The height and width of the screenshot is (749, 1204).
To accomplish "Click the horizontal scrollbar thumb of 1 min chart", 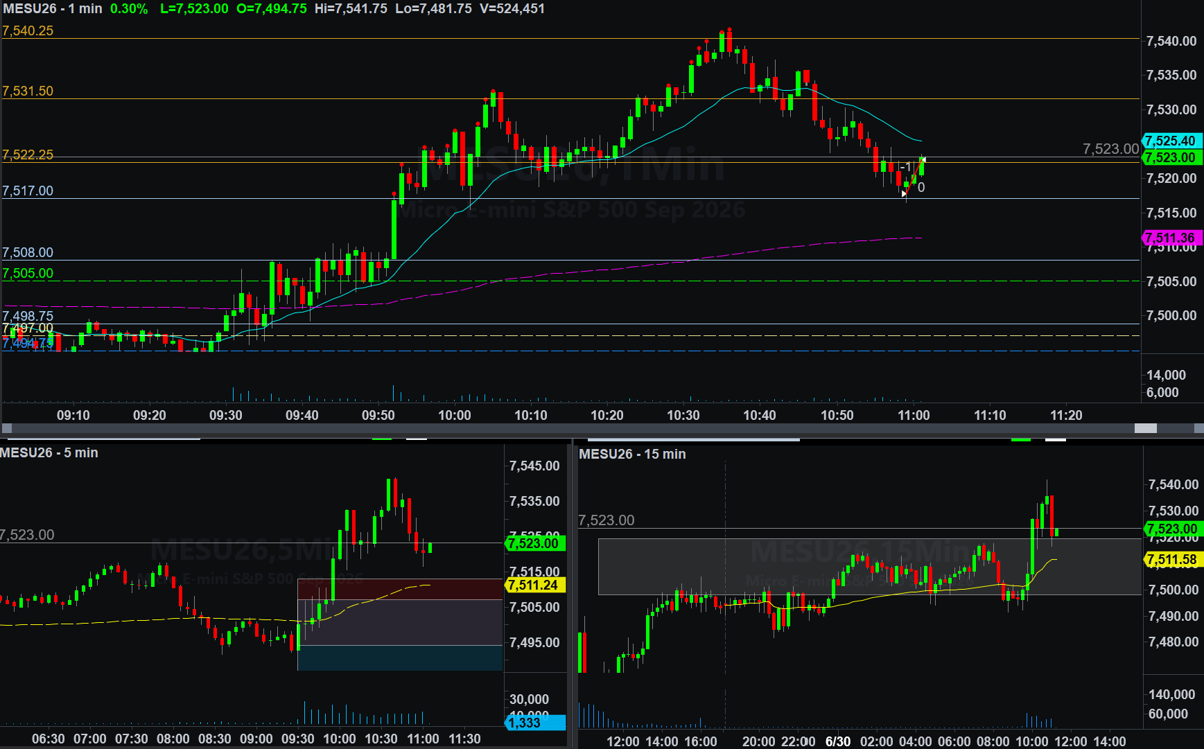I will point(1145,428).
